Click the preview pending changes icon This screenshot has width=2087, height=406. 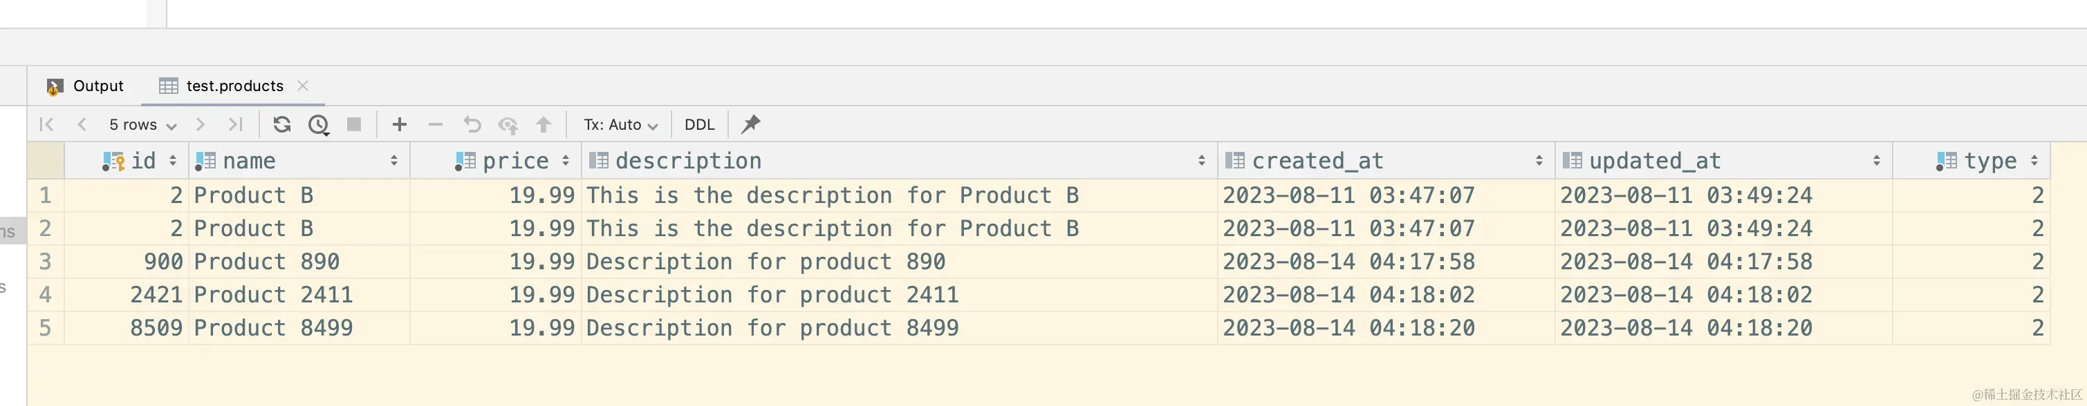tap(508, 124)
